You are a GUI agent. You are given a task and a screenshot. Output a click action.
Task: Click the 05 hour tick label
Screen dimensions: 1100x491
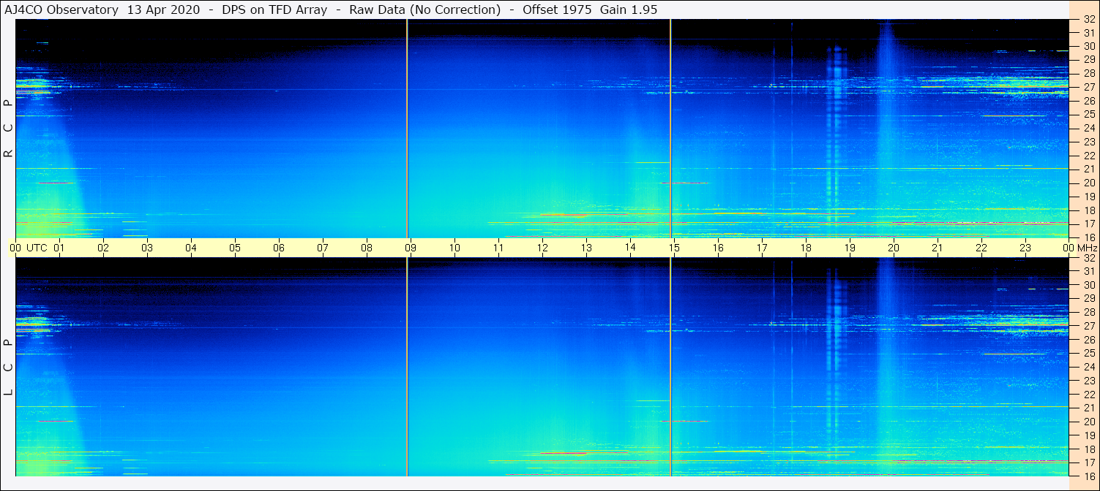(235, 248)
